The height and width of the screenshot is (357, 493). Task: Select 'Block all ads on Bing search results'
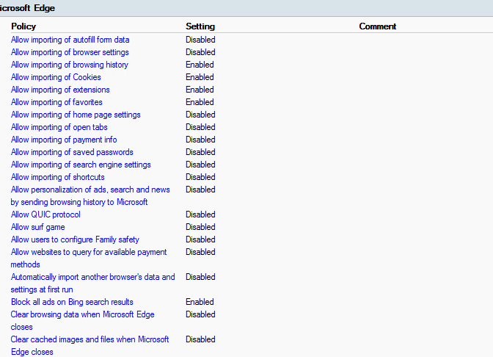point(72,302)
